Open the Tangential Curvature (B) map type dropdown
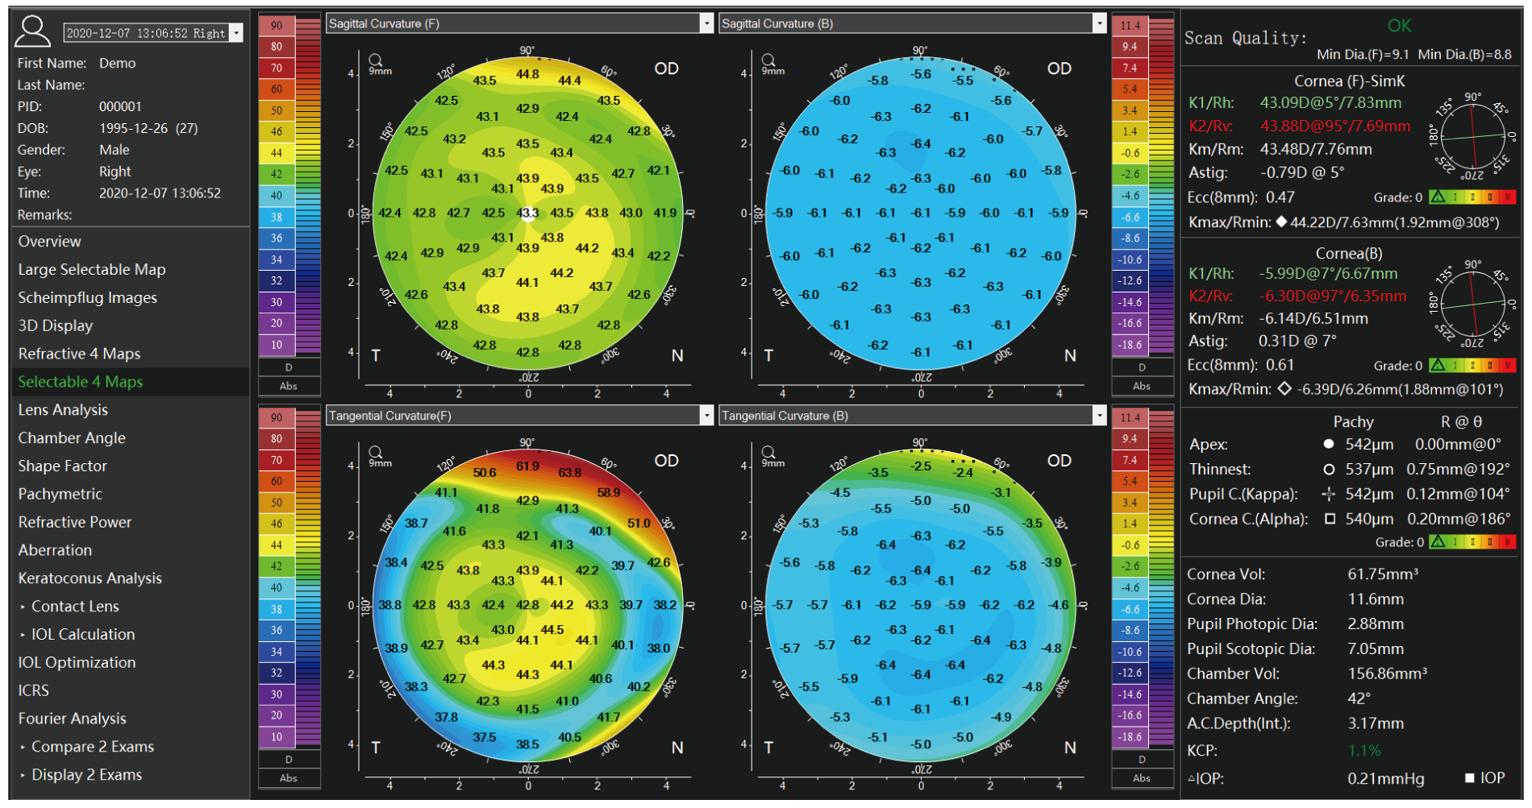Screen dimensions: 1532x808 coord(1100,416)
